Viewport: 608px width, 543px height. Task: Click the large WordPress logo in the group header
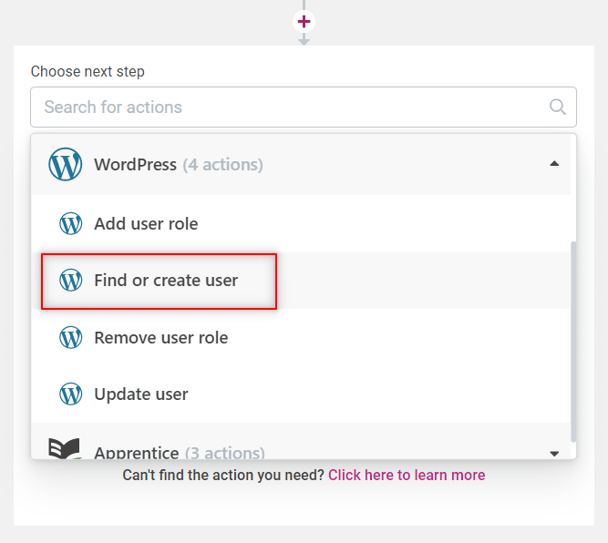65,164
